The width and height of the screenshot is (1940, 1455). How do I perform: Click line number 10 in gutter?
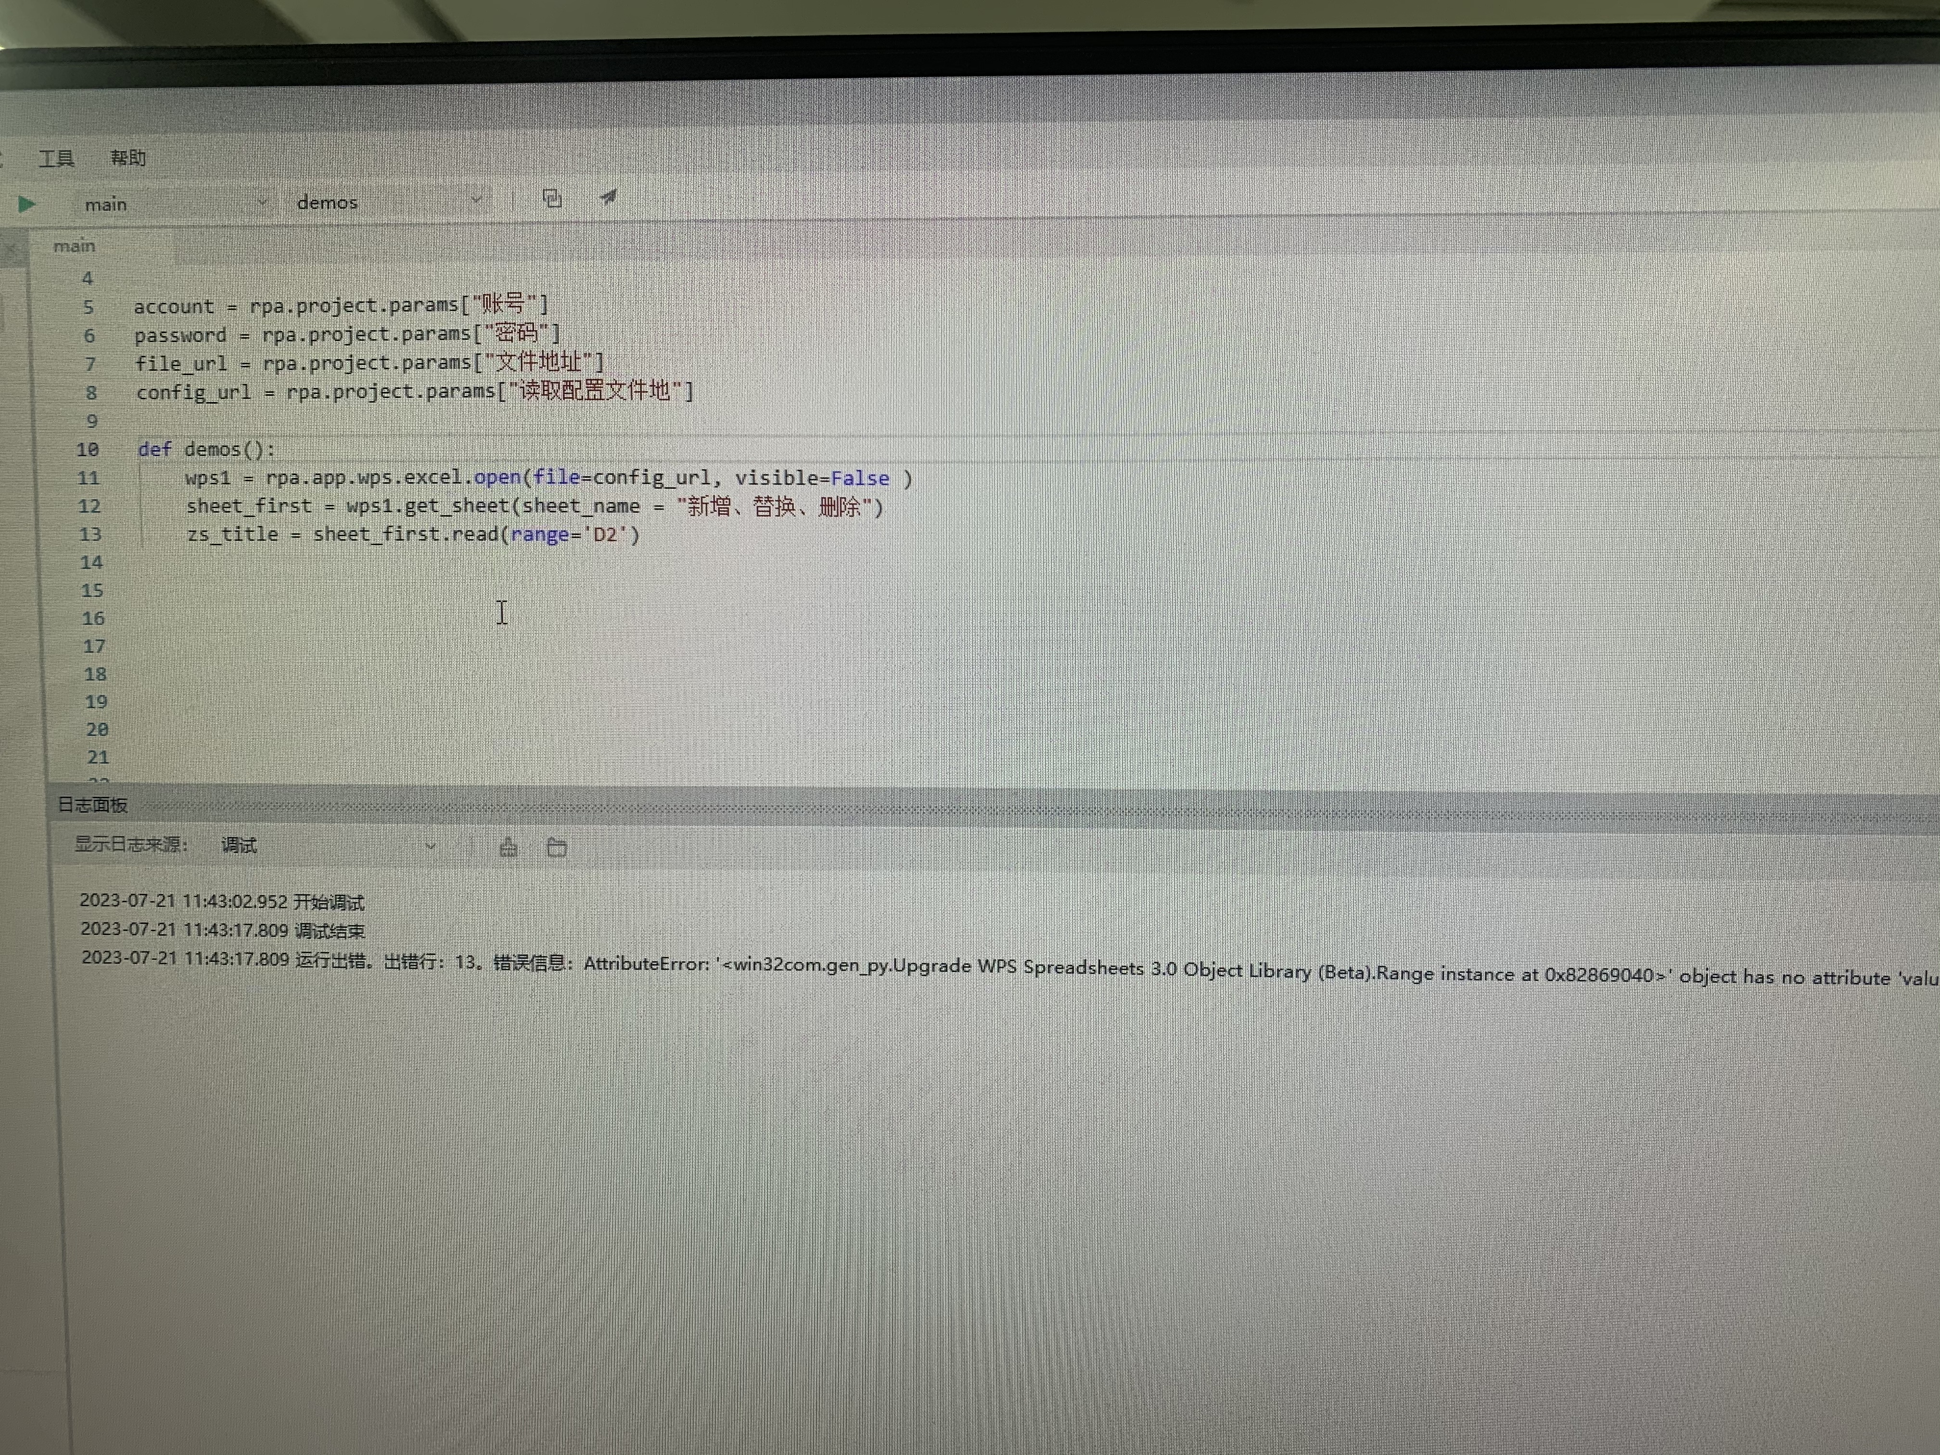87,450
